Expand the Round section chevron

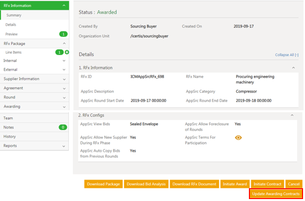pos(64,98)
